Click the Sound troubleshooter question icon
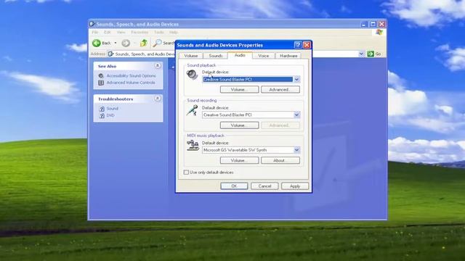Image resolution: width=465 pixels, height=261 pixels. click(102, 109)
